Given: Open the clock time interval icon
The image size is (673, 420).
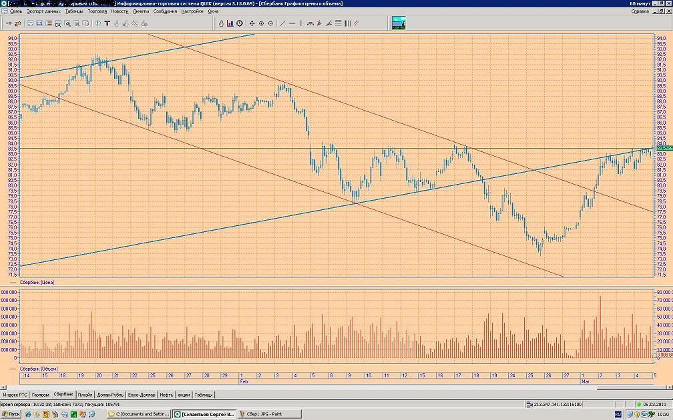Looking at the screenshot, I should [x=240, y=23].
